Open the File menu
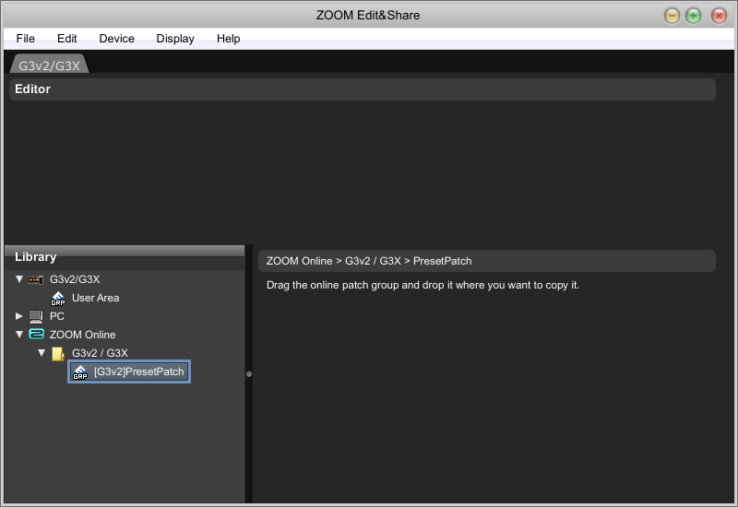Image resolution: width=738 pixels, height=507 pixels. [26, 39]
